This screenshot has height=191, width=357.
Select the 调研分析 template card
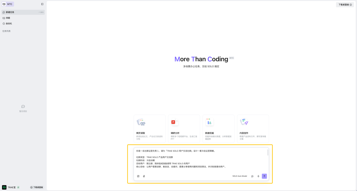tap(184, 129)
